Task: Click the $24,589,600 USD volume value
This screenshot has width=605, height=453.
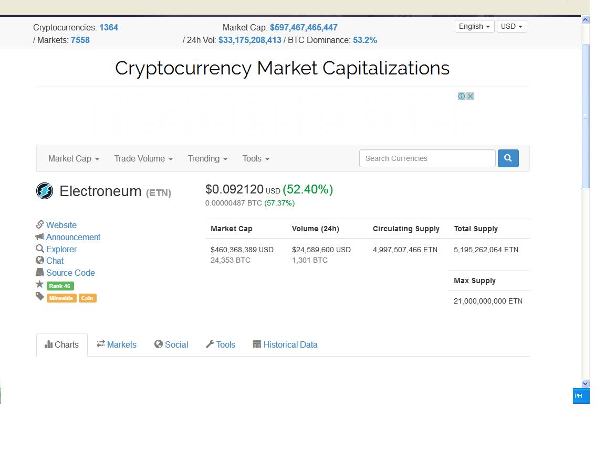Action: click(321, 250)
